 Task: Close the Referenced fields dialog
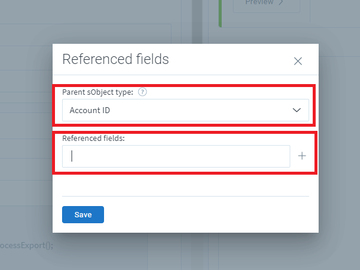(x=298, y=61)
